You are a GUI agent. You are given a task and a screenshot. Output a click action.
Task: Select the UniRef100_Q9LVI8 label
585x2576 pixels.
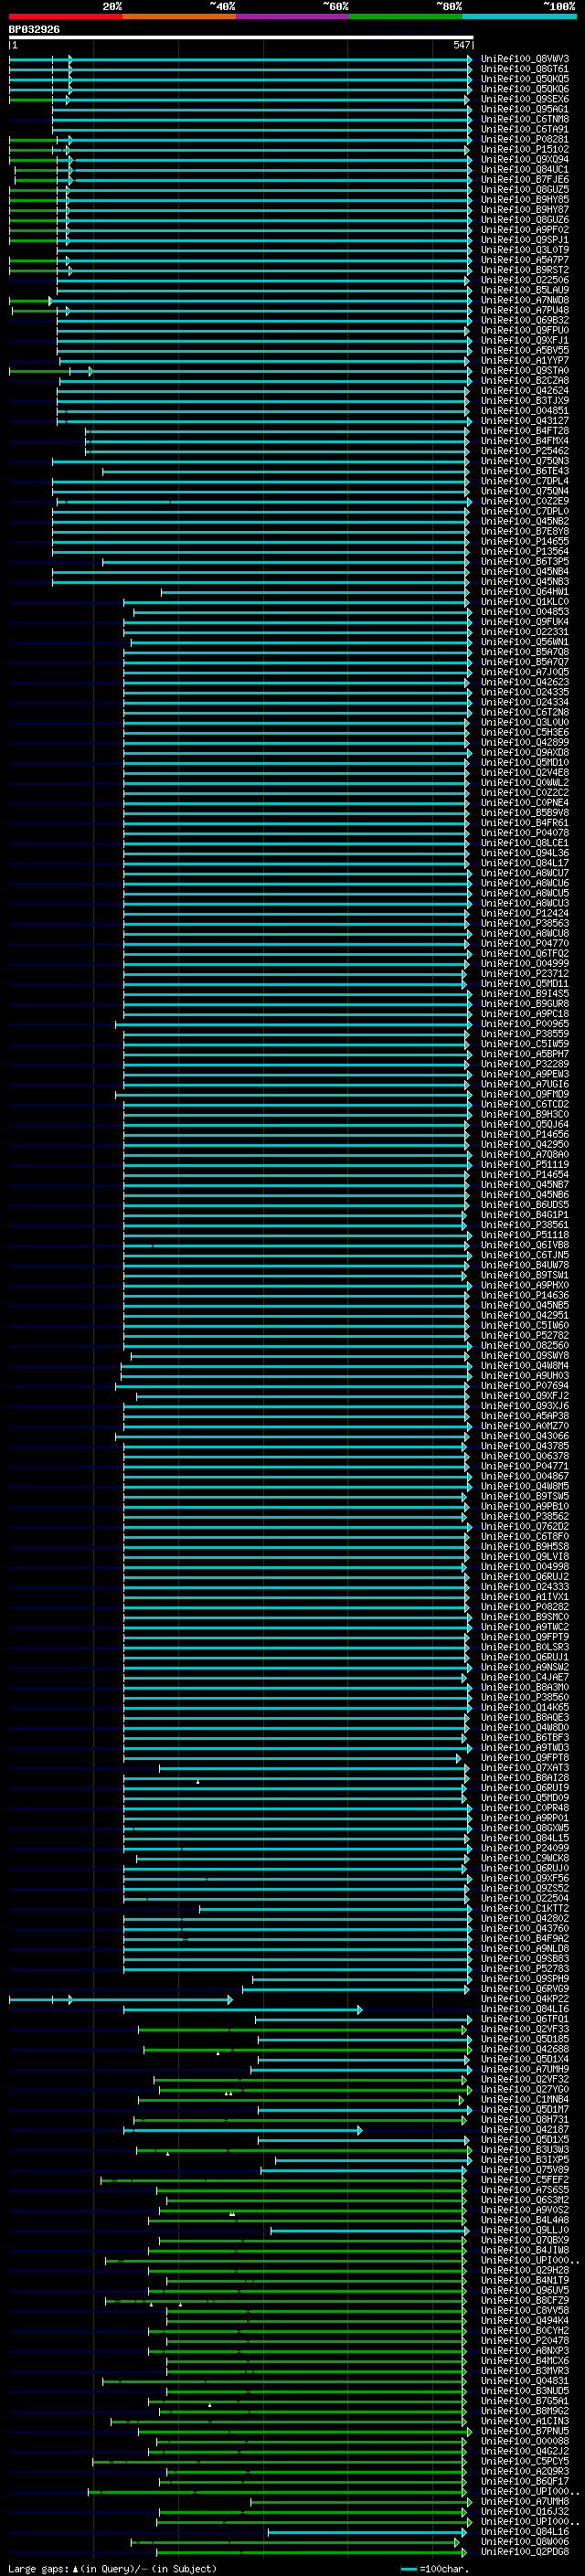pos(524,1557)
